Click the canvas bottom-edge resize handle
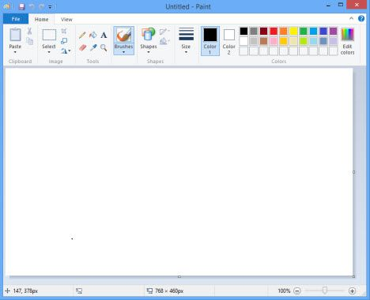 pyautogui.click(x=179, y=276)
